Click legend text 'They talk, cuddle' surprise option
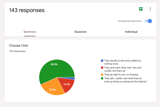The image size is (160, 107). (x=126, y=80)
